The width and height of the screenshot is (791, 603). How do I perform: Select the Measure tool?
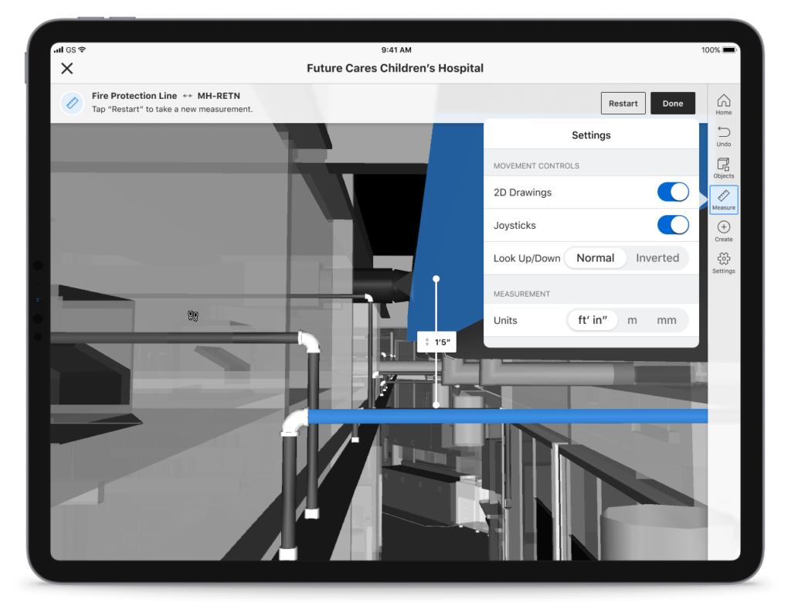click(723, 200)
